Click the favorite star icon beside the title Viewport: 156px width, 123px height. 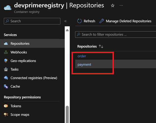pyautogui.click(x=113, y=6)
